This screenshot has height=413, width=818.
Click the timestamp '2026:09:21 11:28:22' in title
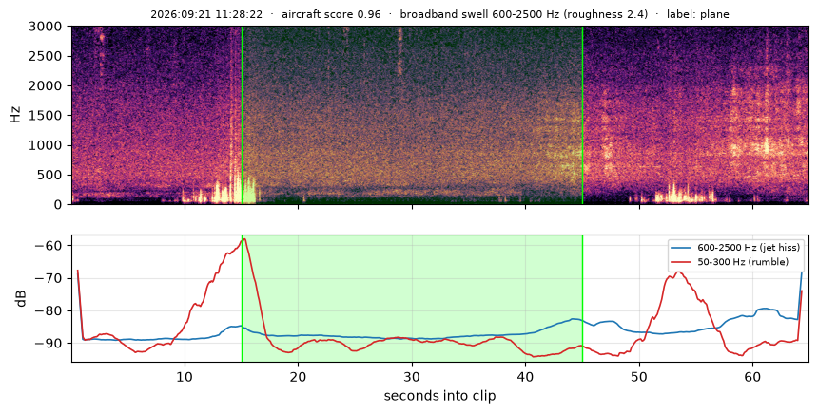pyautogui.click(x=206, y=14)
